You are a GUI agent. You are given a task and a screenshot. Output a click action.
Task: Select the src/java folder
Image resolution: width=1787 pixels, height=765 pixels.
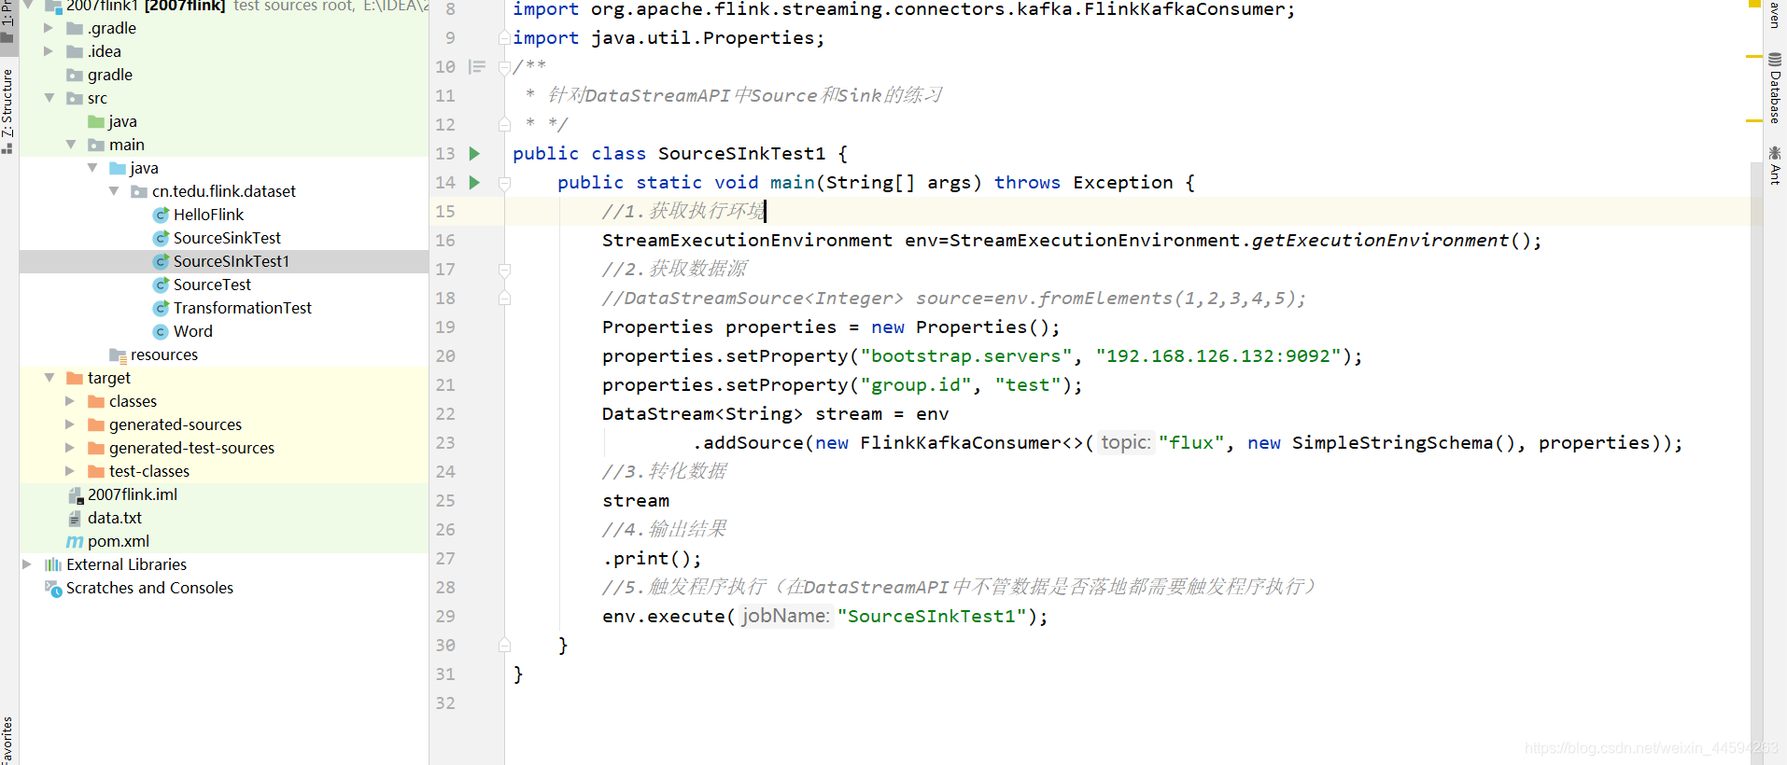pyautogui.click(x=122, y=121)
